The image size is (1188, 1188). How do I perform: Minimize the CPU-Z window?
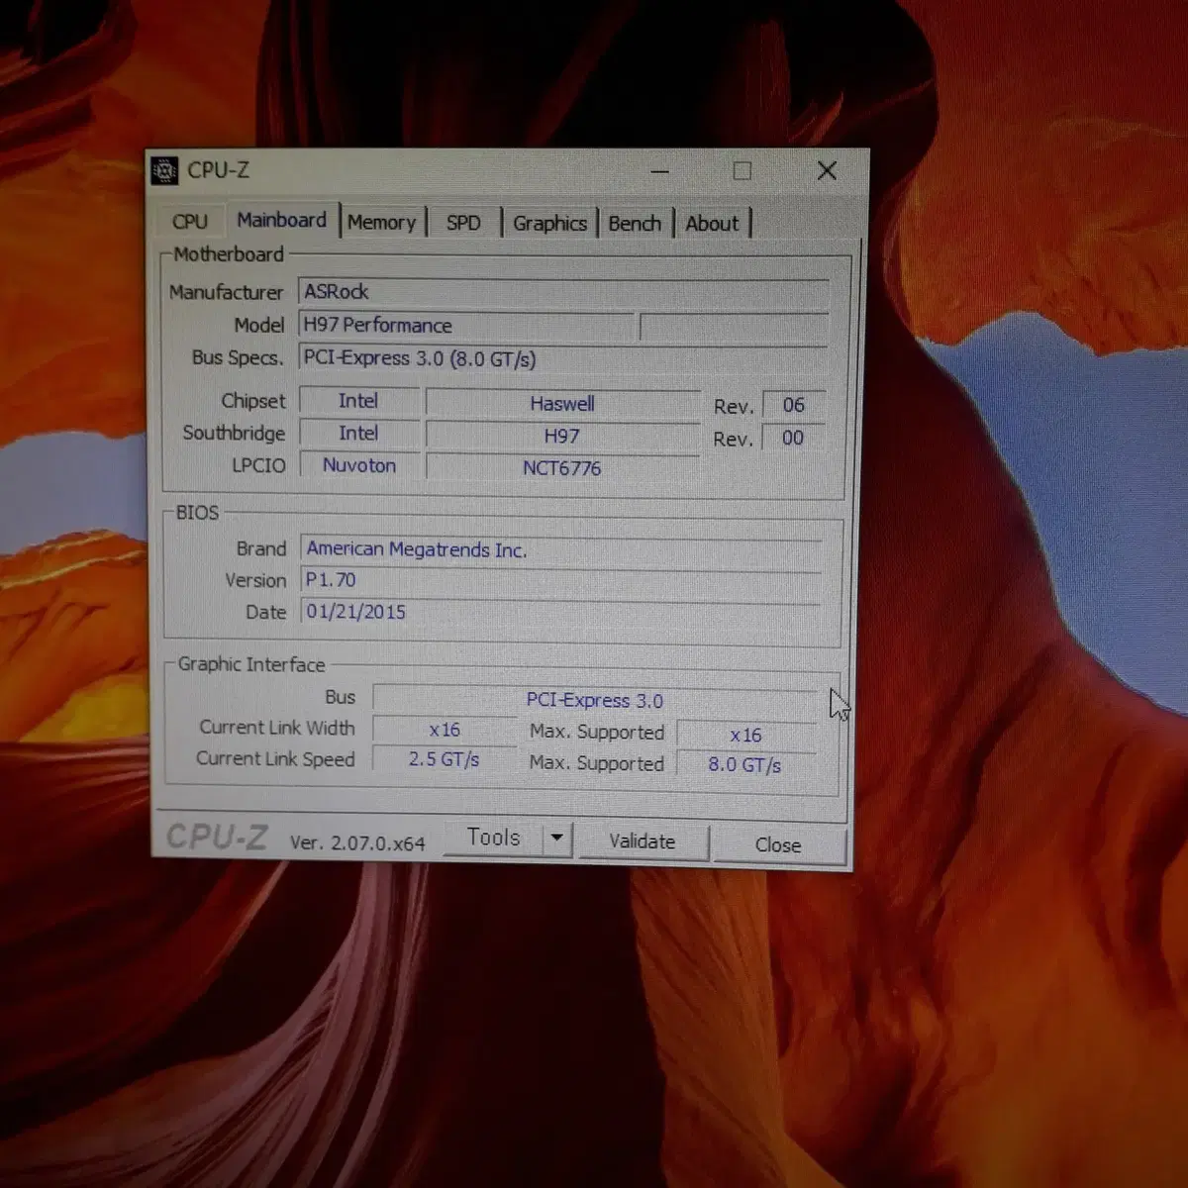click(x=660, y=170)
